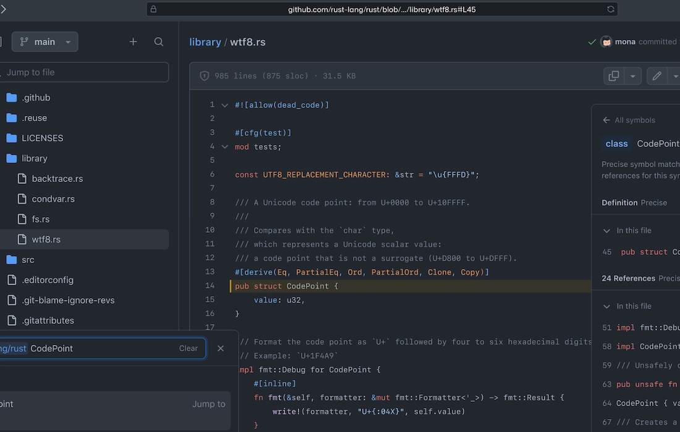Open the backtrace.rs file

coord(57,178)
